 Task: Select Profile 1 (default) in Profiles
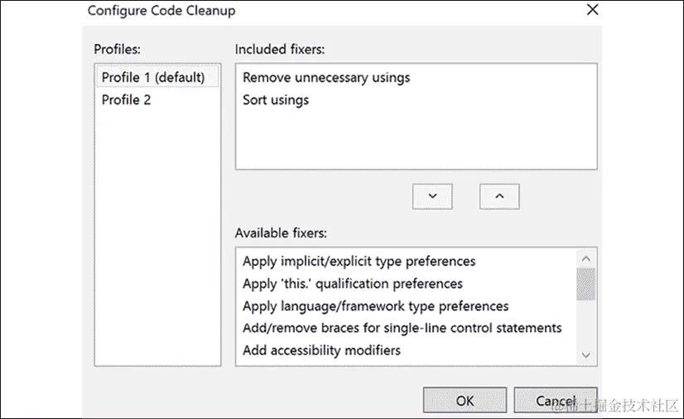pos(153,78)
